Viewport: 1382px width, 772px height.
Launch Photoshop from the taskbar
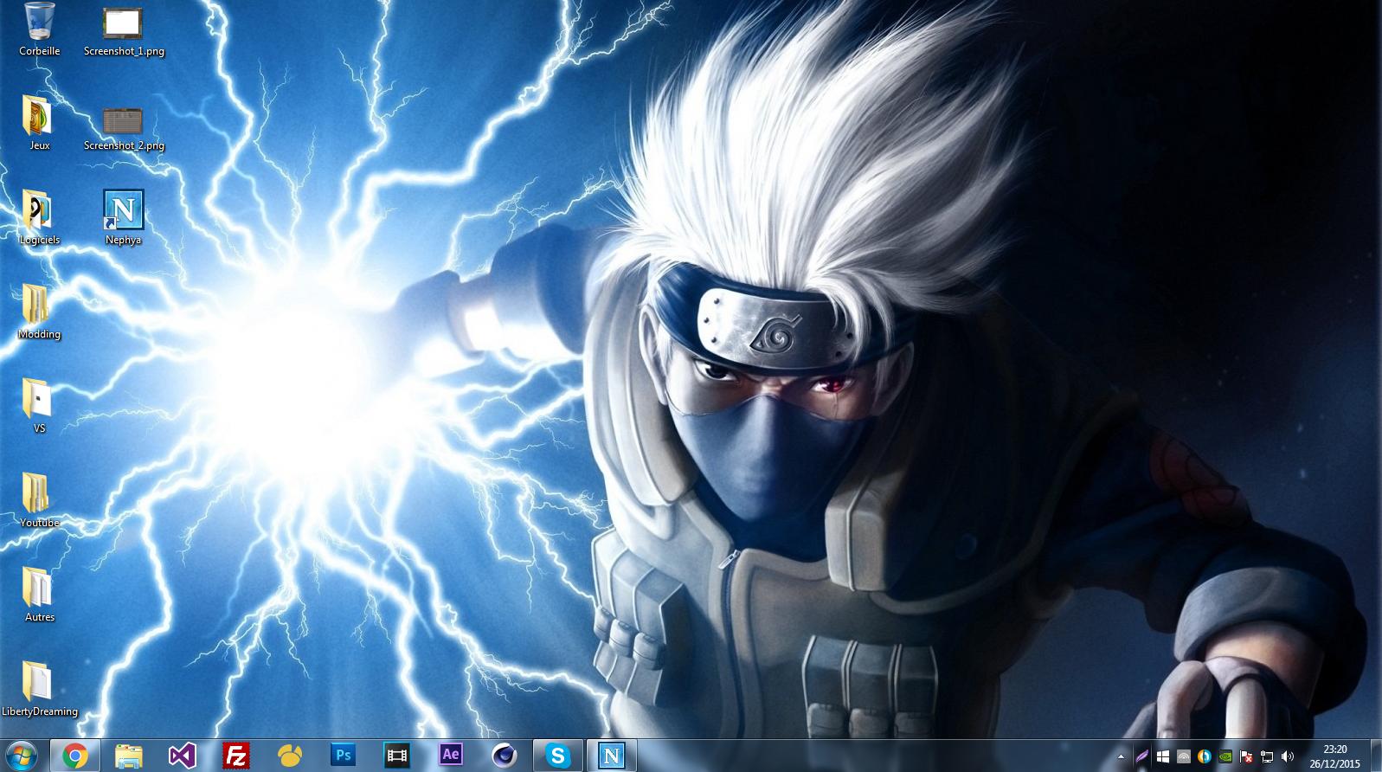pyautogui.click(x=344, y=756)
